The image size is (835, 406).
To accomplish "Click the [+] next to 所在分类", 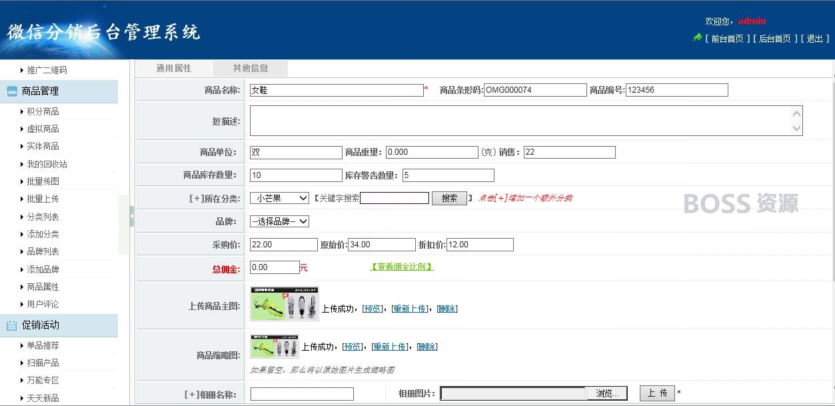I will pos(196,198).
